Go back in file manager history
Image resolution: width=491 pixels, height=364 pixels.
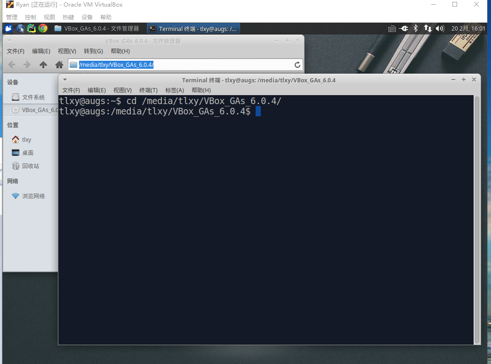12,65
